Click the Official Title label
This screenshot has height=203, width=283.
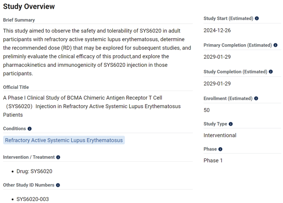16,87
